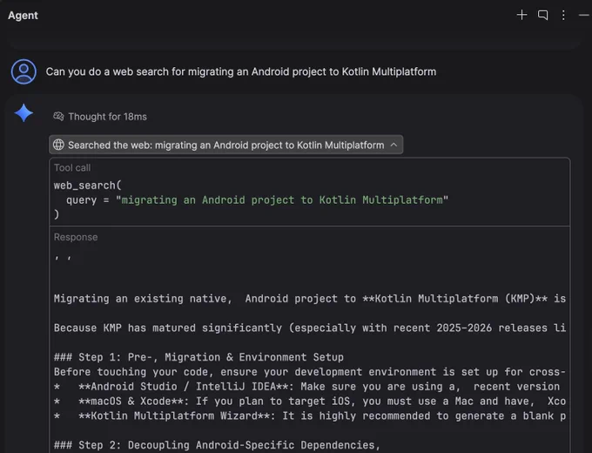
Task: Open chat history speech bubble icon
Action: 543,15
